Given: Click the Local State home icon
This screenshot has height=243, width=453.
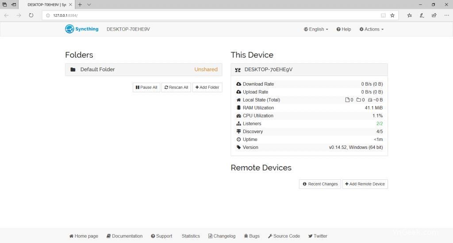Looking at the screenshot, I should pyautogui.click(x=238, y=100).
